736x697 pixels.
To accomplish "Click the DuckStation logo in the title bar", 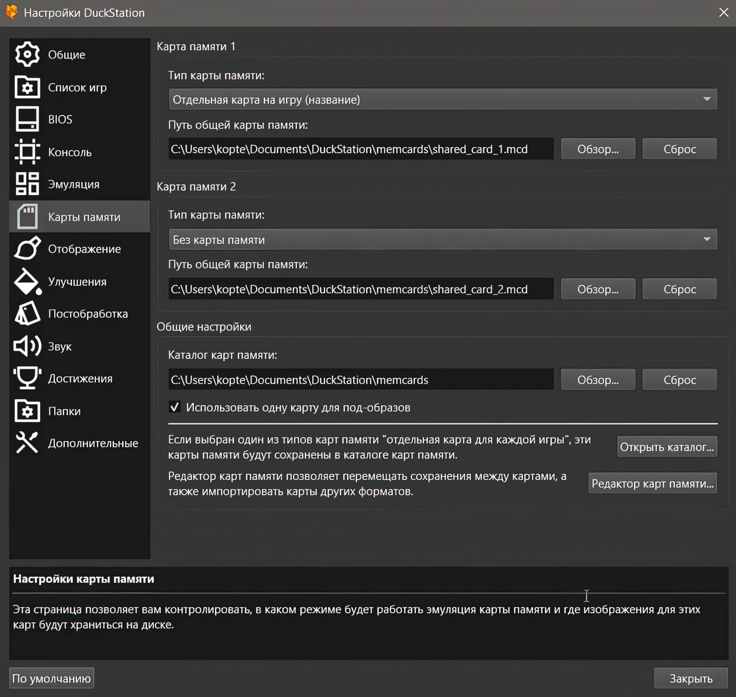I will click(x=11, y=12).
